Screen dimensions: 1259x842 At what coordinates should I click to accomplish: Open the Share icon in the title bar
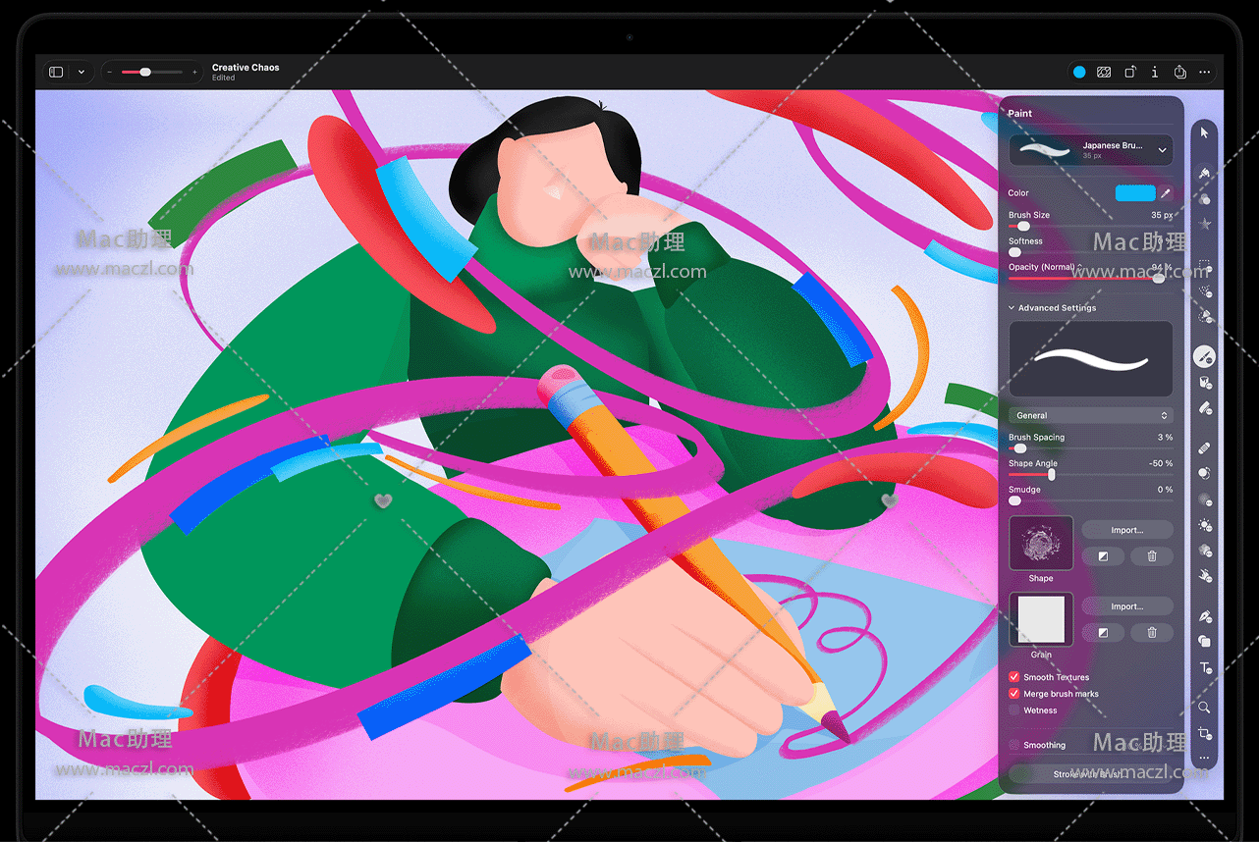coord(1180,72)
